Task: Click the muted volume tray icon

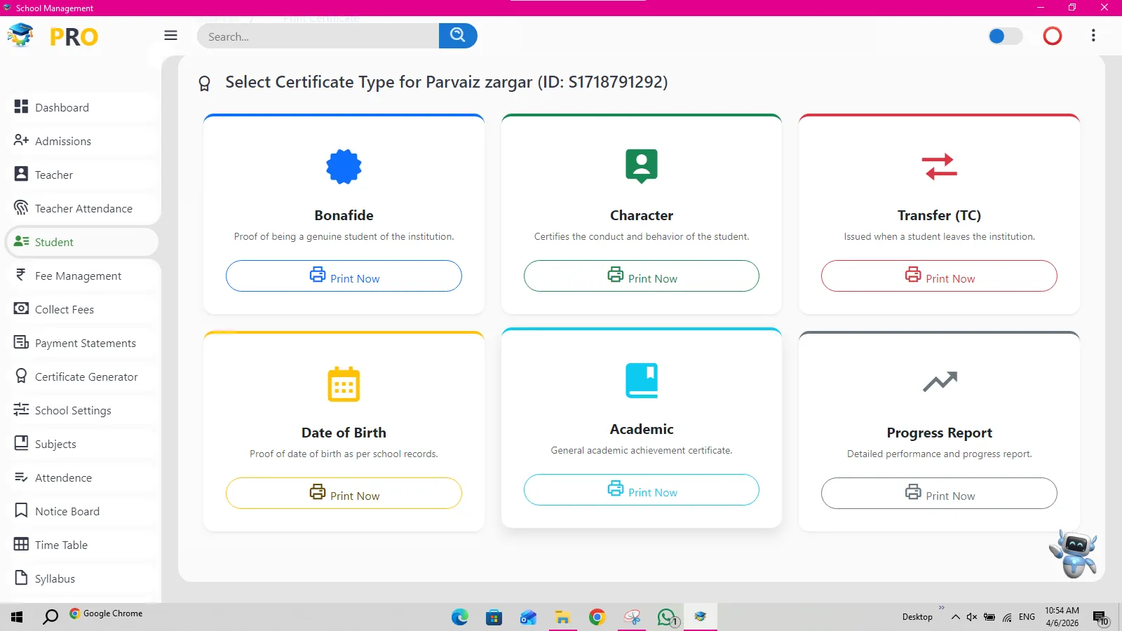Action: 971,617
